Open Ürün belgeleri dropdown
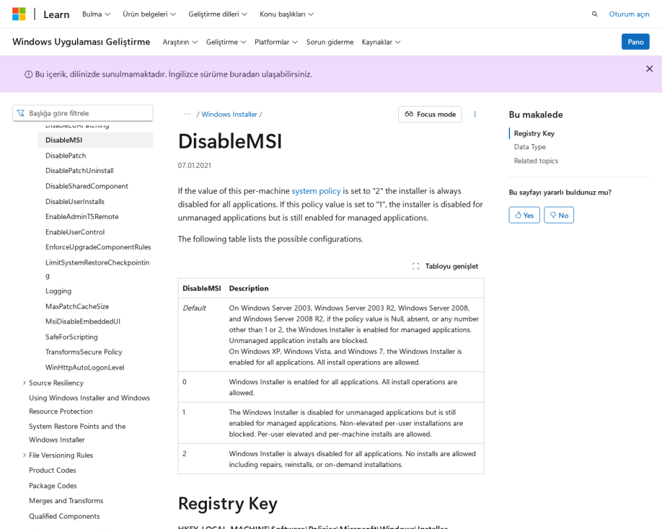Image resolution: width=662 pixels, height=529 pixels. tap(149, 14)
